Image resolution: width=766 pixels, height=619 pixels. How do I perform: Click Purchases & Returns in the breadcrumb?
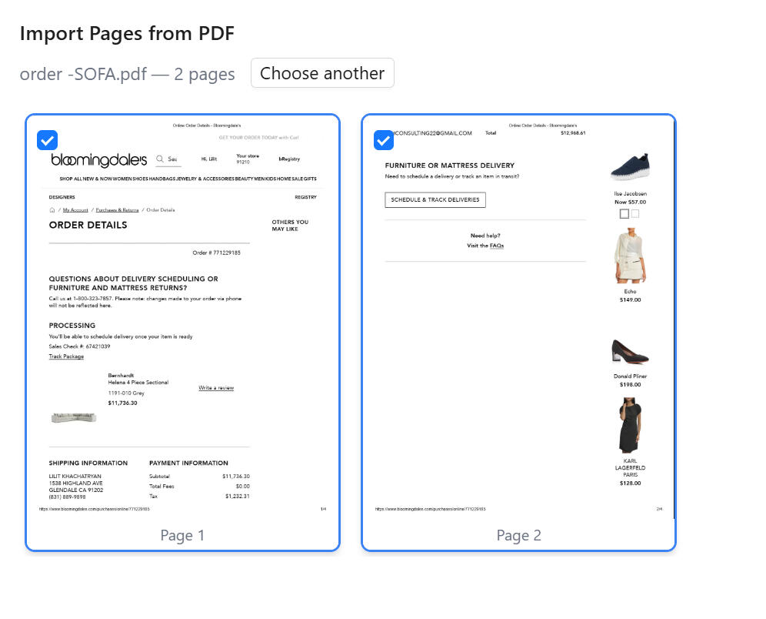pos(117,210)
